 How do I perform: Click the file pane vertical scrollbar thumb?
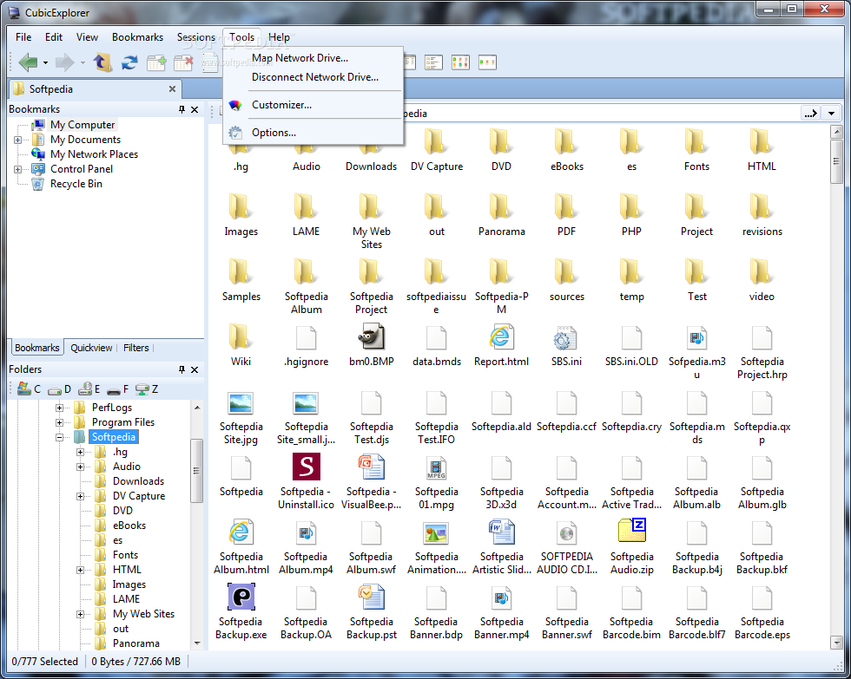(836, 161)
